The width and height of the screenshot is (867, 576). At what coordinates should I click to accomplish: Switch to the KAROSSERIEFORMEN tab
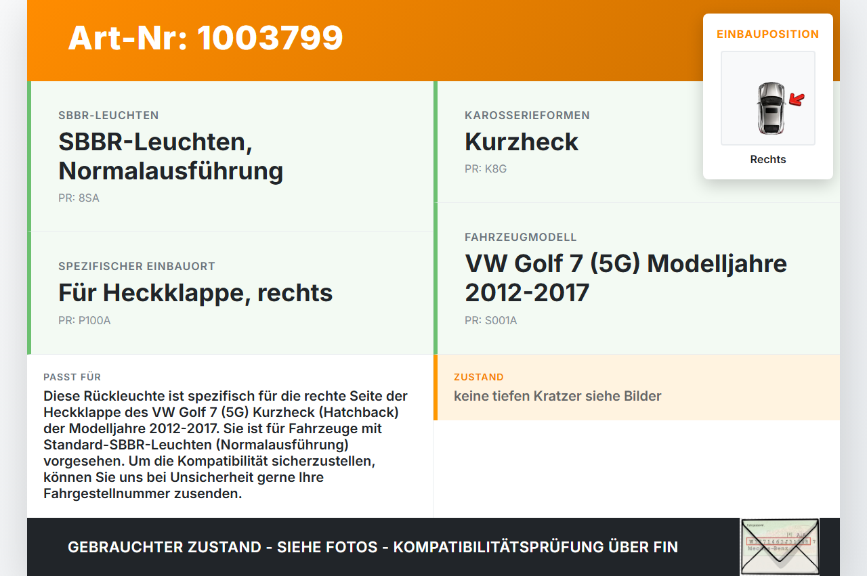(527, 115)
